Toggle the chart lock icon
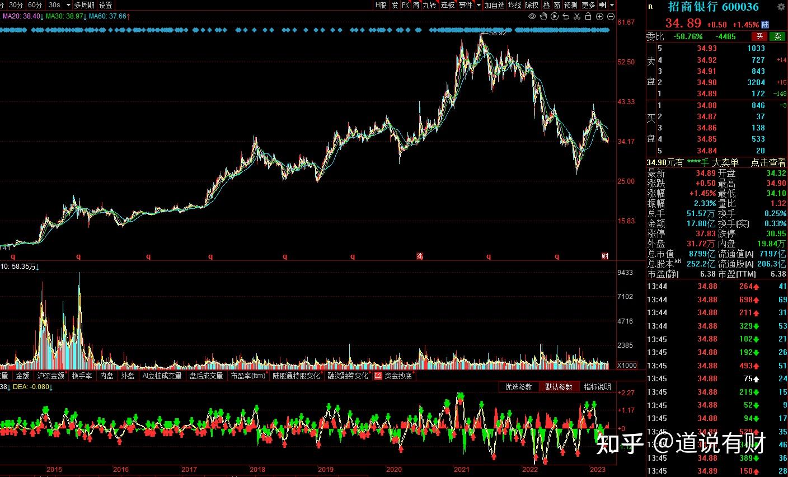This screenshot has width=788, height=477. click(x=588, y=16)
